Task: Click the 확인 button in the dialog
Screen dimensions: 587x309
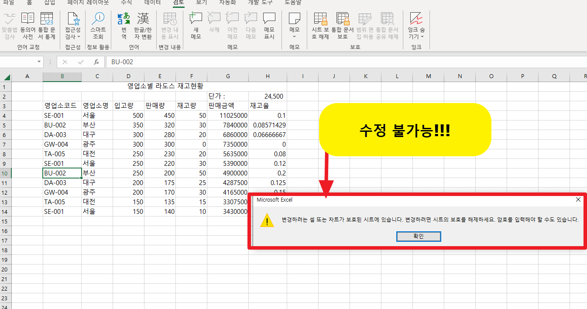Action: 419,236
